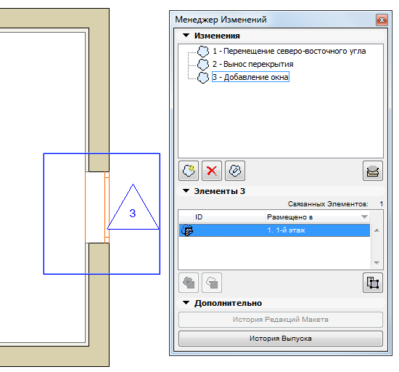Click the orange window element in the wall

97,207
